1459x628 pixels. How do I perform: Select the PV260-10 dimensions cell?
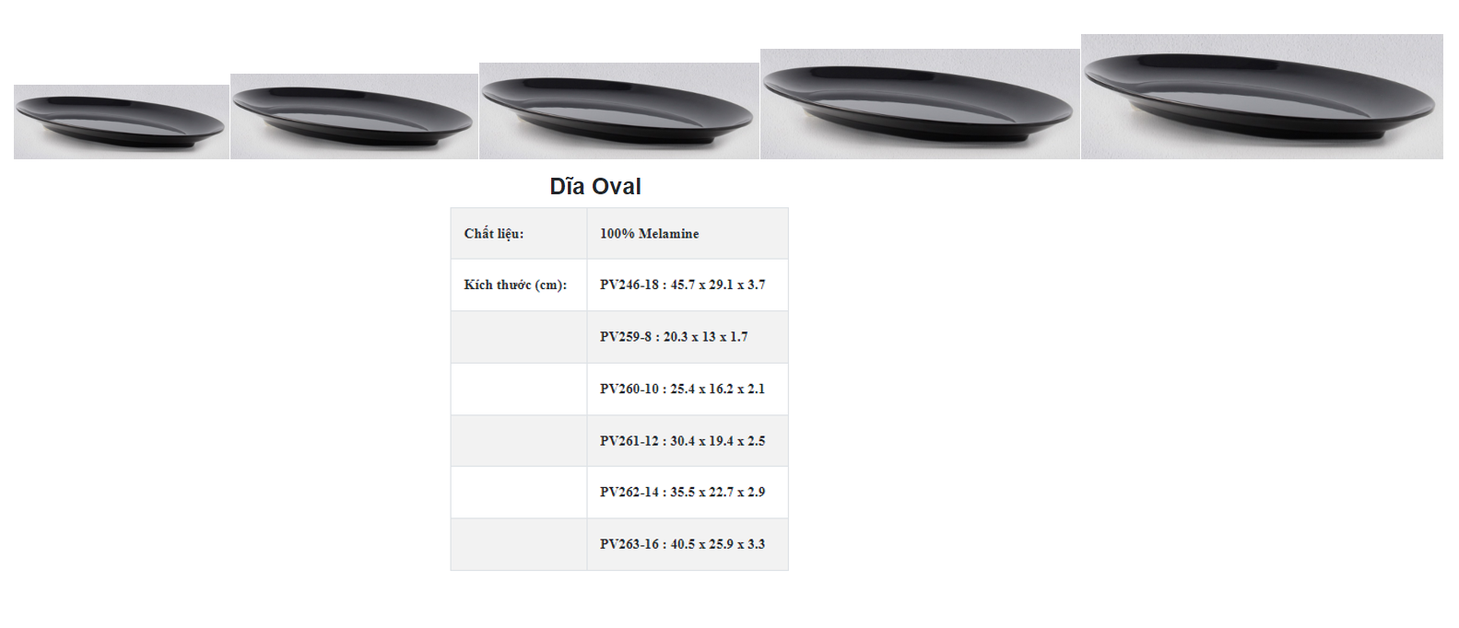[x=688, y=390]
